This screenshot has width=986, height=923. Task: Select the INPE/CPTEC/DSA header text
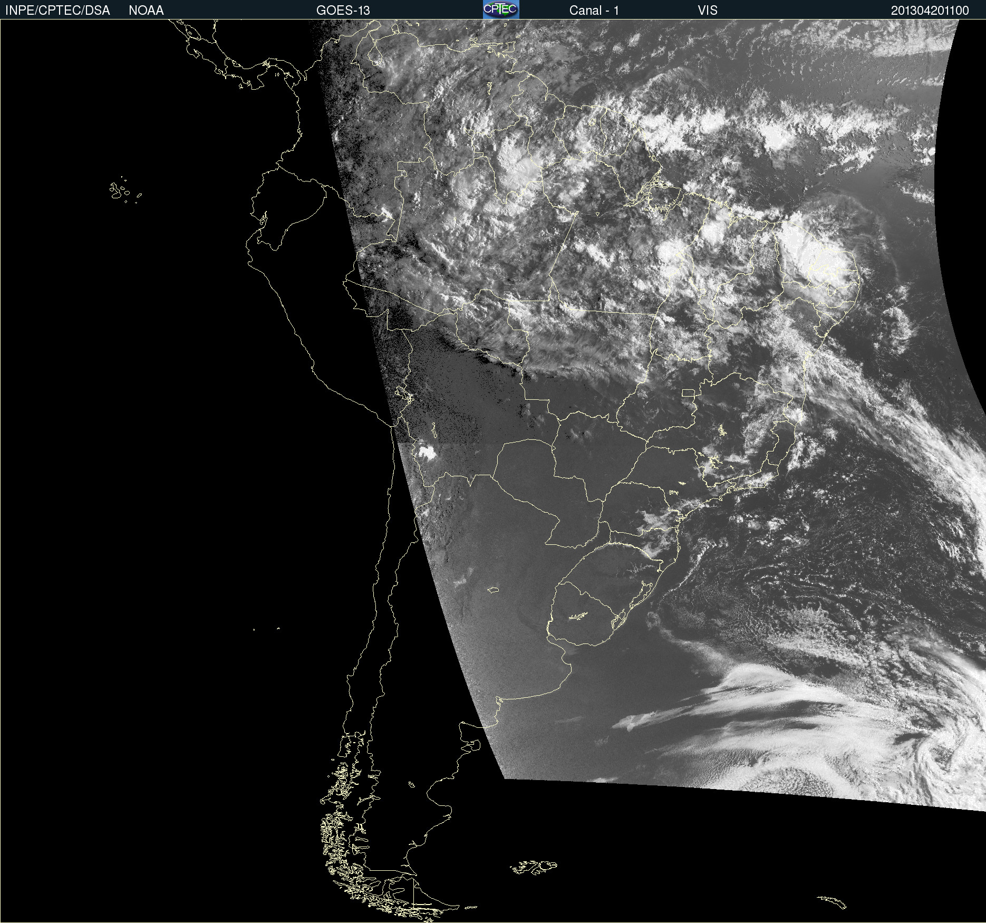[x=57, y=11]
